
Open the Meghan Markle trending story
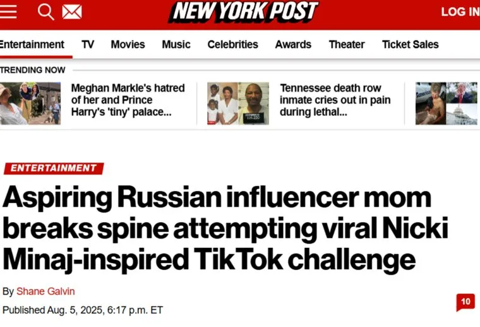128,100
